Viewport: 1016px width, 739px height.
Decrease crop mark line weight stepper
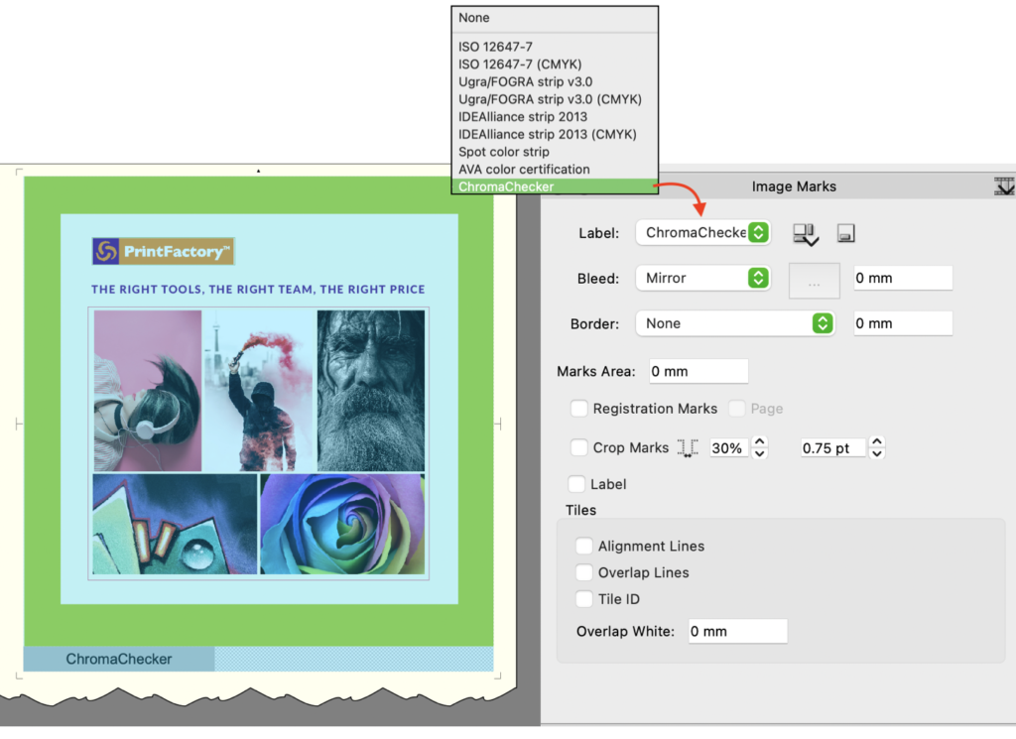(x=877, y=453)
